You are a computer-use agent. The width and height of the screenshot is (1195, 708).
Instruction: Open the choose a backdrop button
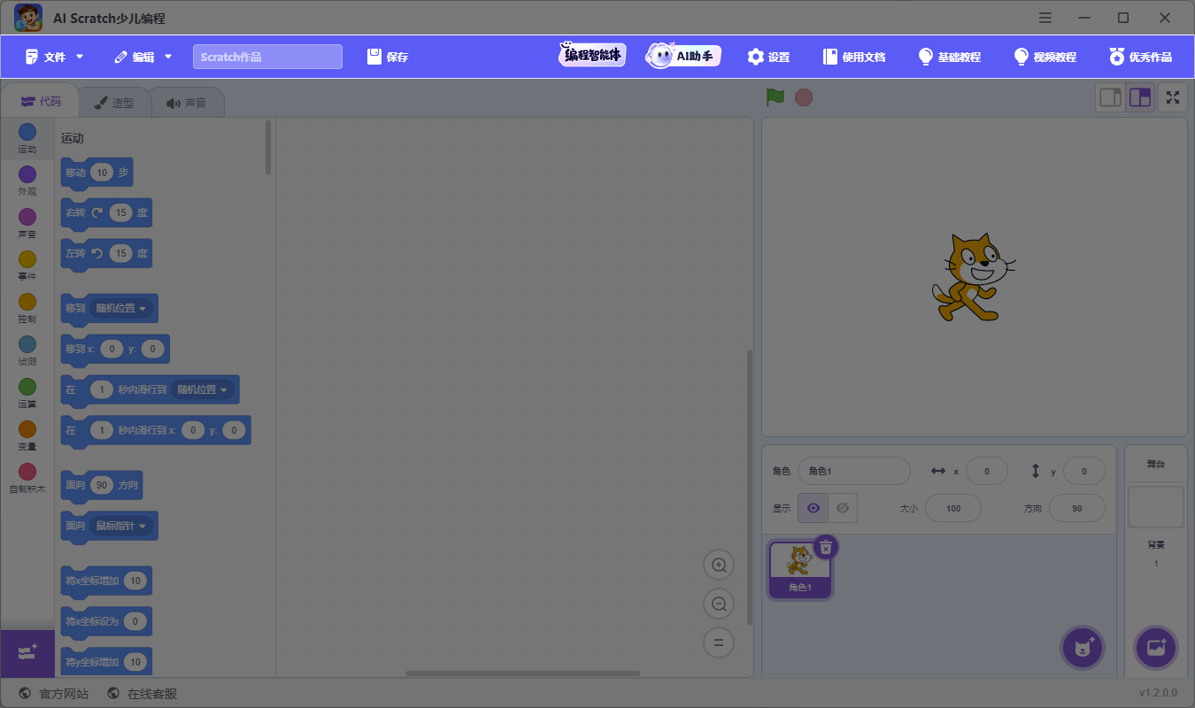(1156, 648)
